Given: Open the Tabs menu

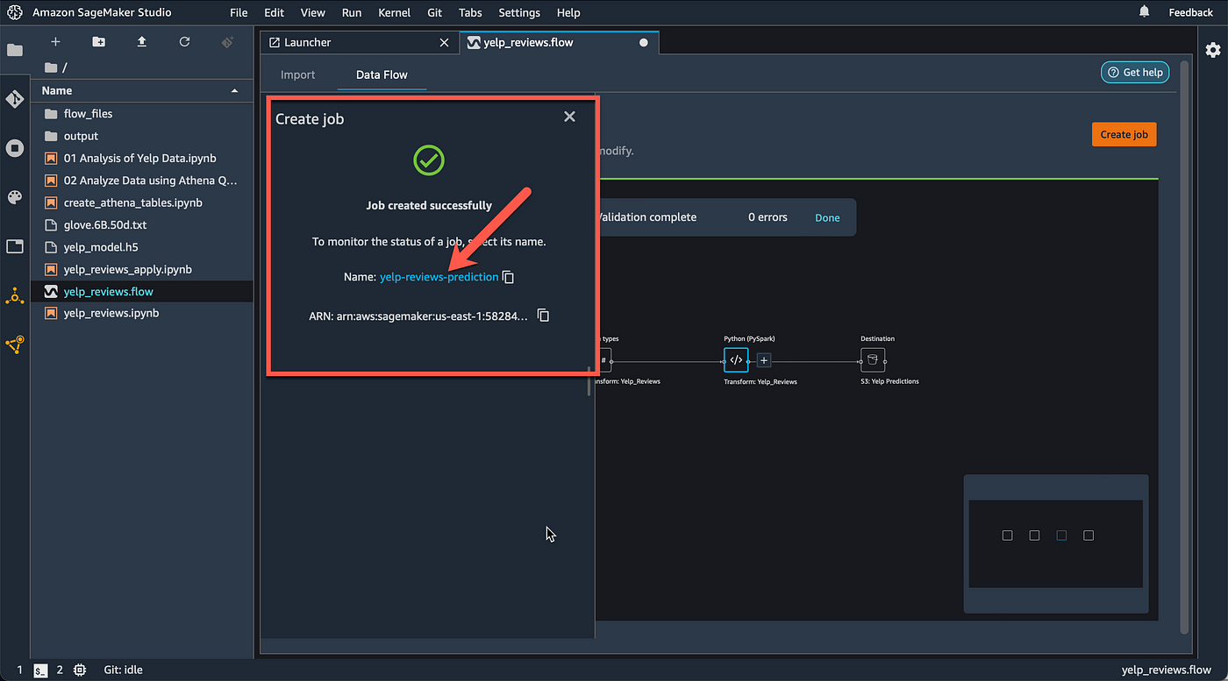Looking at the screenshot, I should [x=470, y=12].
